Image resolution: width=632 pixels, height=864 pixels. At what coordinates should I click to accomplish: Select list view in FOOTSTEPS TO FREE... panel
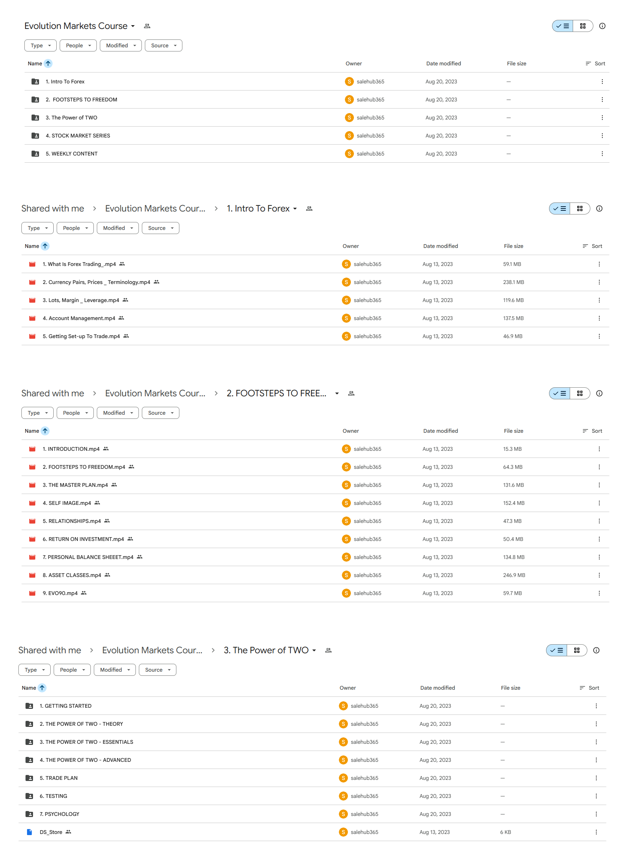[x=559, y=394]
